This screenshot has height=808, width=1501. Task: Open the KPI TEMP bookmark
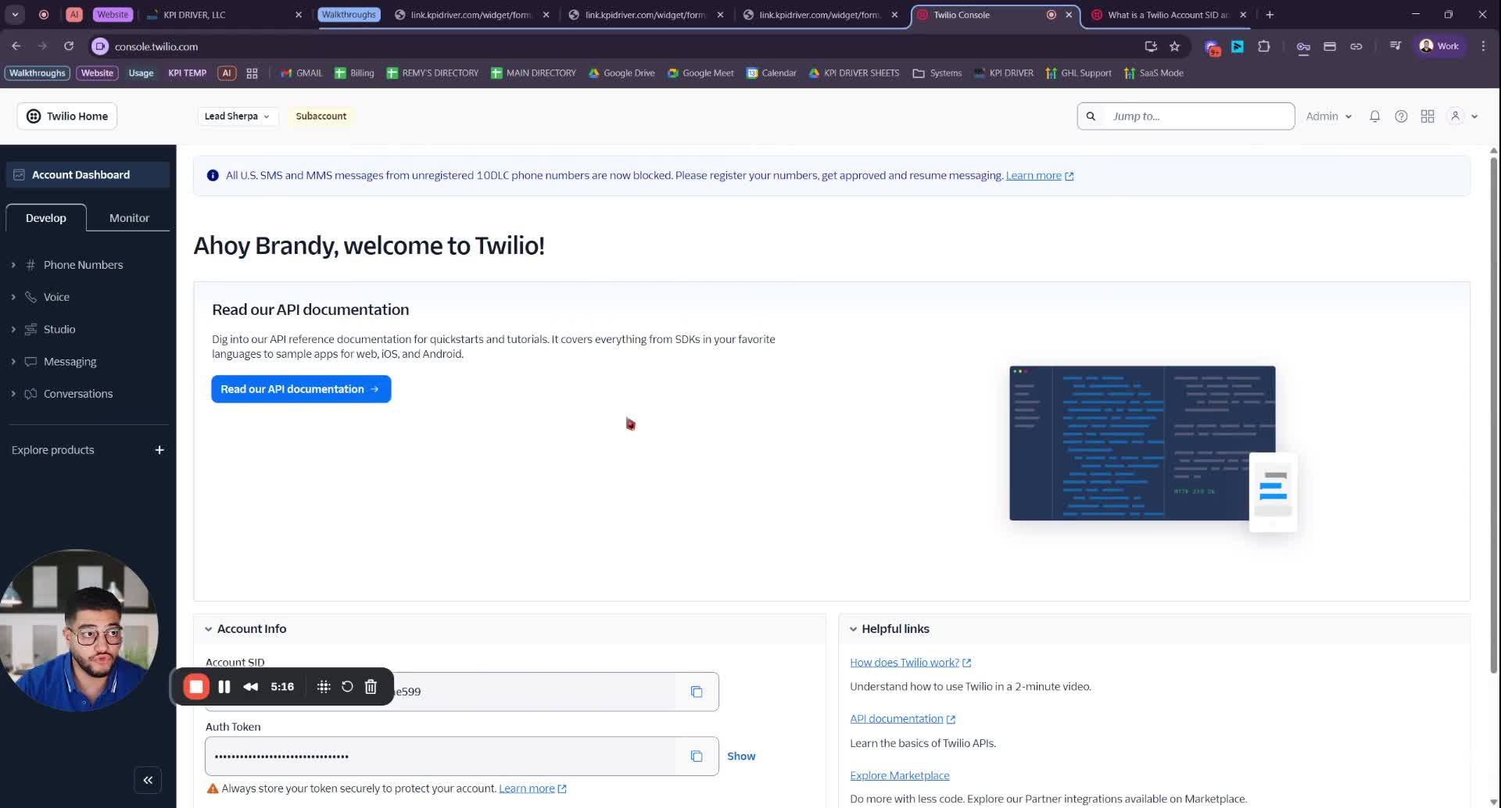coord(188,73)
